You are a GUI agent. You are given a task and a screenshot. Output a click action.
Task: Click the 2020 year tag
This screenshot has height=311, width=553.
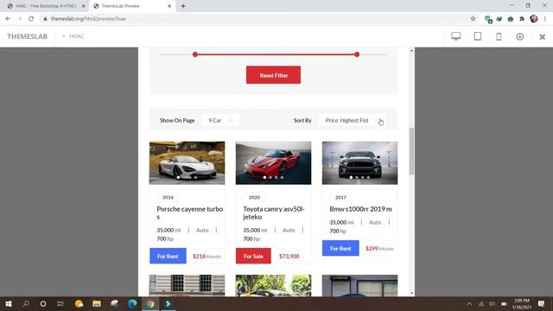pos(254,197)
